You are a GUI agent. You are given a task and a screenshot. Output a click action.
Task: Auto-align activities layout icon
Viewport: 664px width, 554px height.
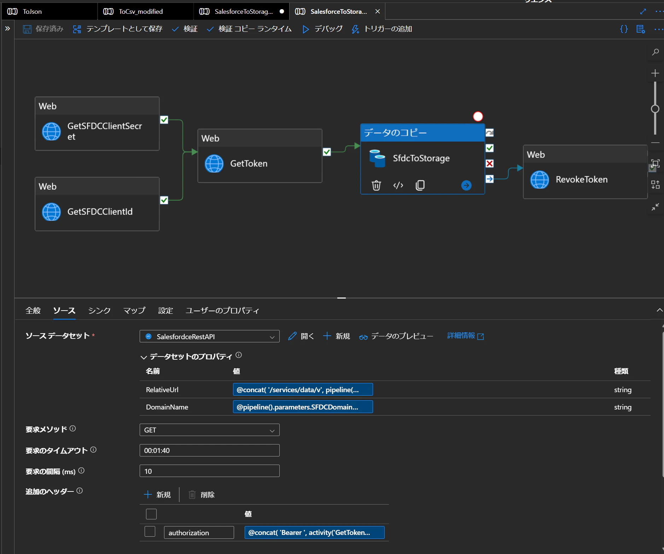tap(655, 184)
